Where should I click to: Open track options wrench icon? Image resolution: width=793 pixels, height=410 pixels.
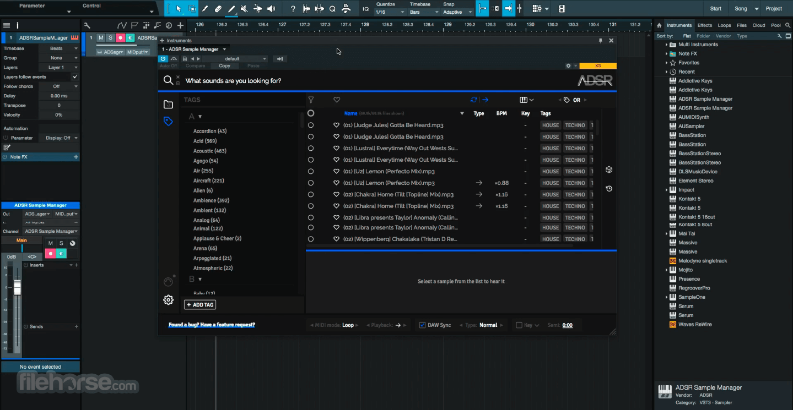(87, 25)
